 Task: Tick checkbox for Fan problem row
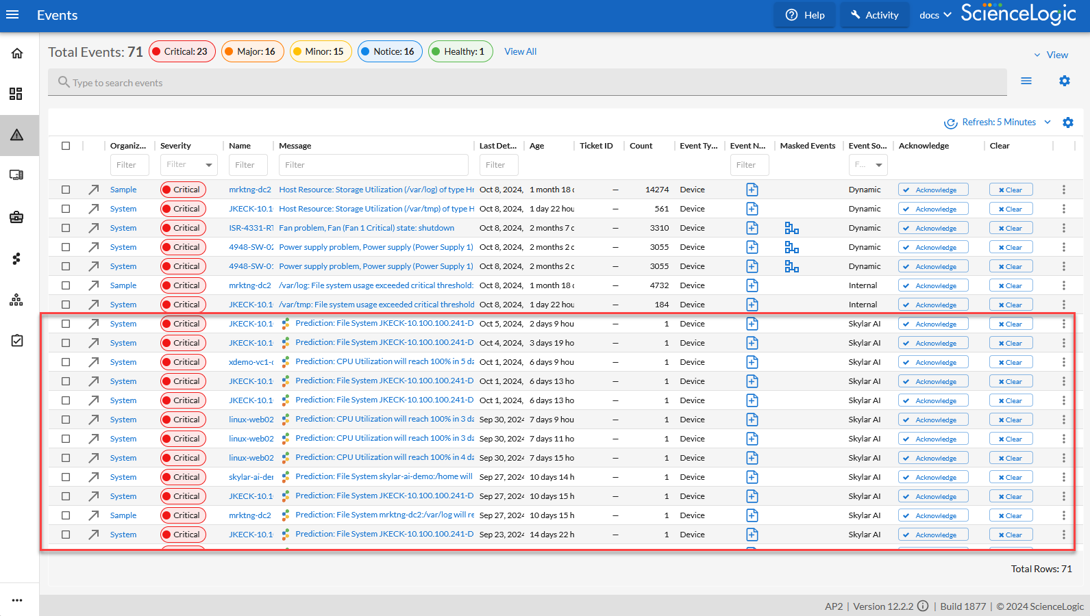(66, 228)
